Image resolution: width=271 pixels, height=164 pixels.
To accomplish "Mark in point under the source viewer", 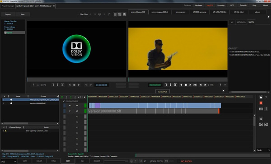I will click(x=53, y=85).
